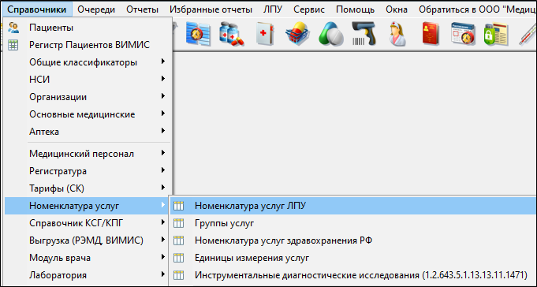Viewport: 537px width, 287px height.
Task: Click the Тарифы (СК) label
Action: click(x=57, y=188)
